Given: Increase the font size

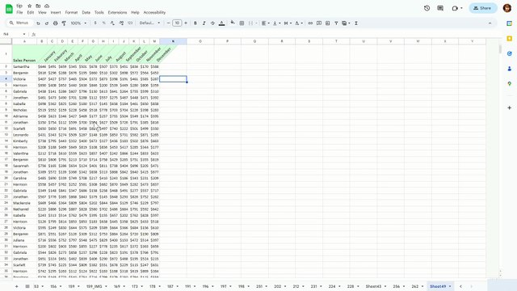Looking at the screenshot, I should 186,23.
